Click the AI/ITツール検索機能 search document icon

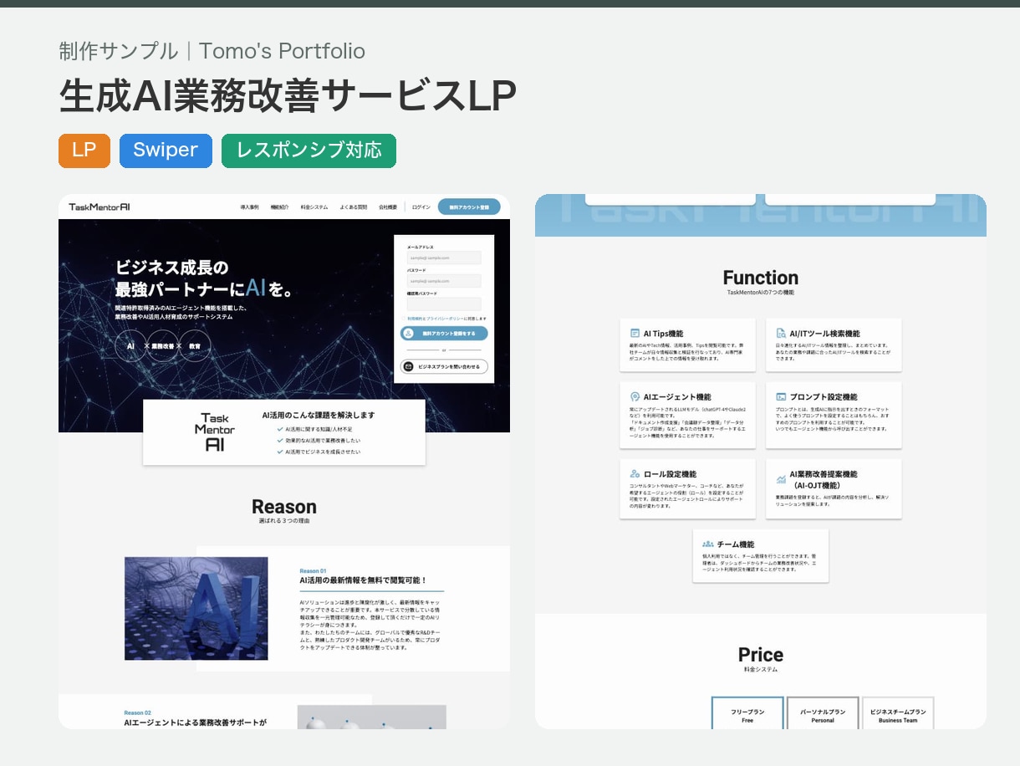[x=781, y=333]
